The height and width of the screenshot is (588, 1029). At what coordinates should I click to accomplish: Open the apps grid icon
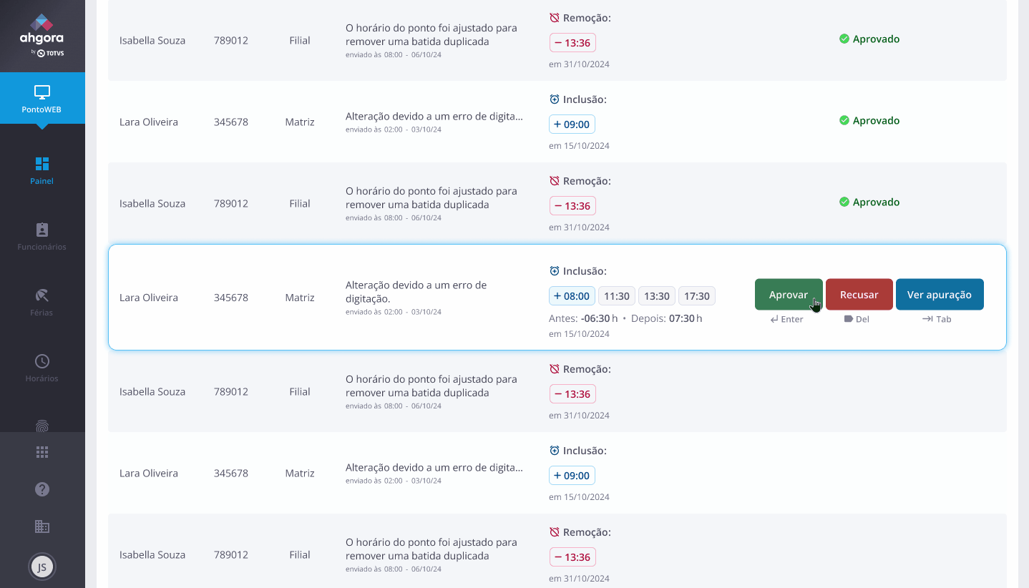point(42,452)
